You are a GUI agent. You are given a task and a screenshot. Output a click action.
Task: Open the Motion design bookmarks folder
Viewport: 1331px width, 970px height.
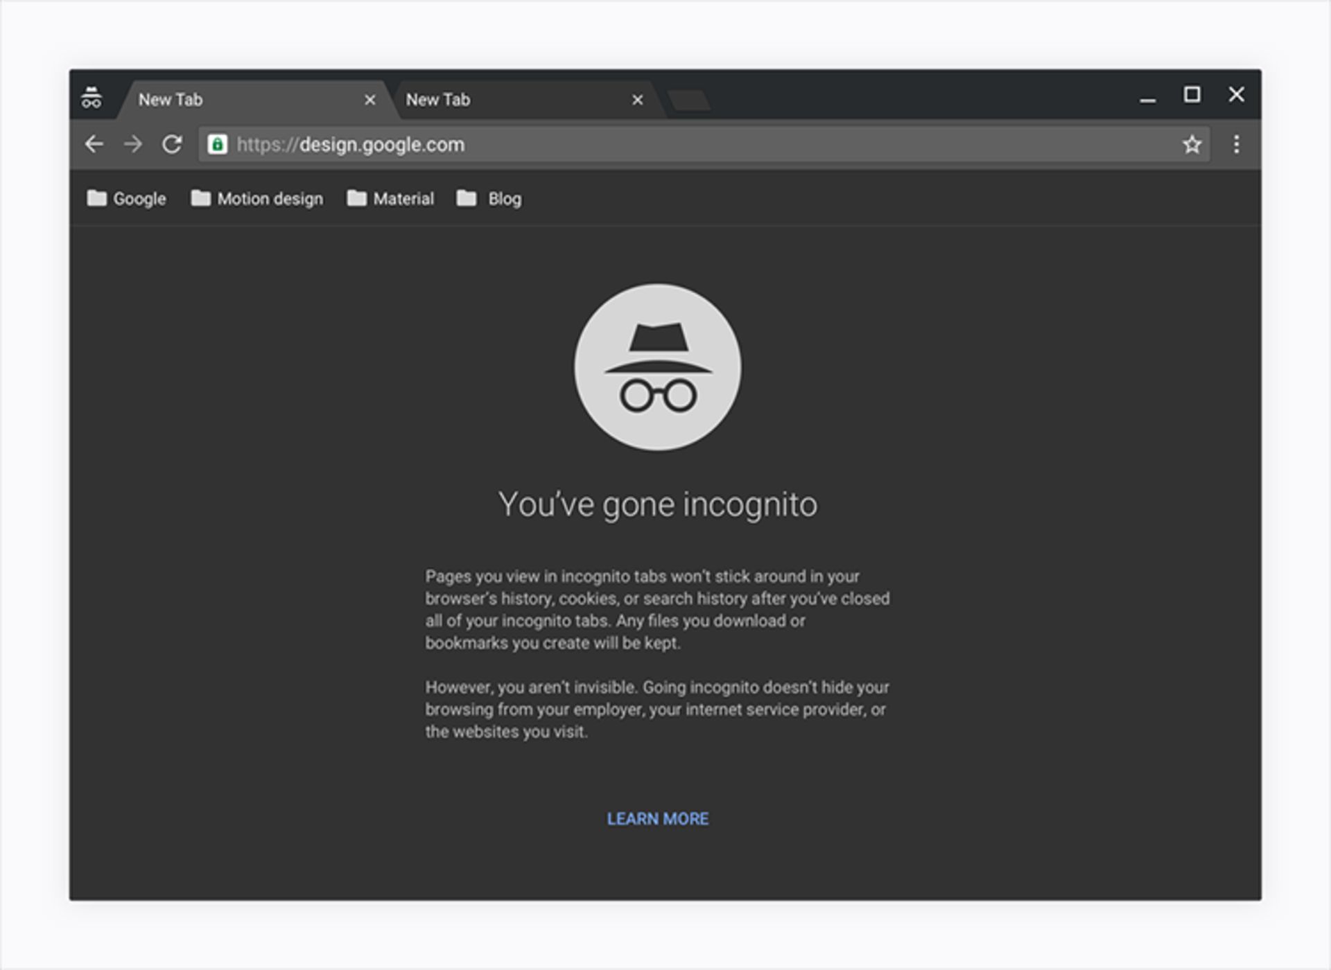tap(269, 199)
